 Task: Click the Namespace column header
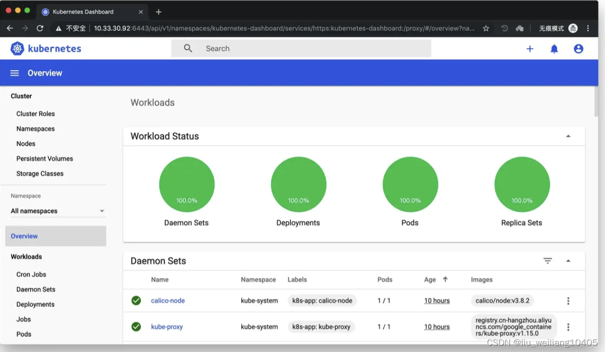pyautogui.click(x=259, y=280)
